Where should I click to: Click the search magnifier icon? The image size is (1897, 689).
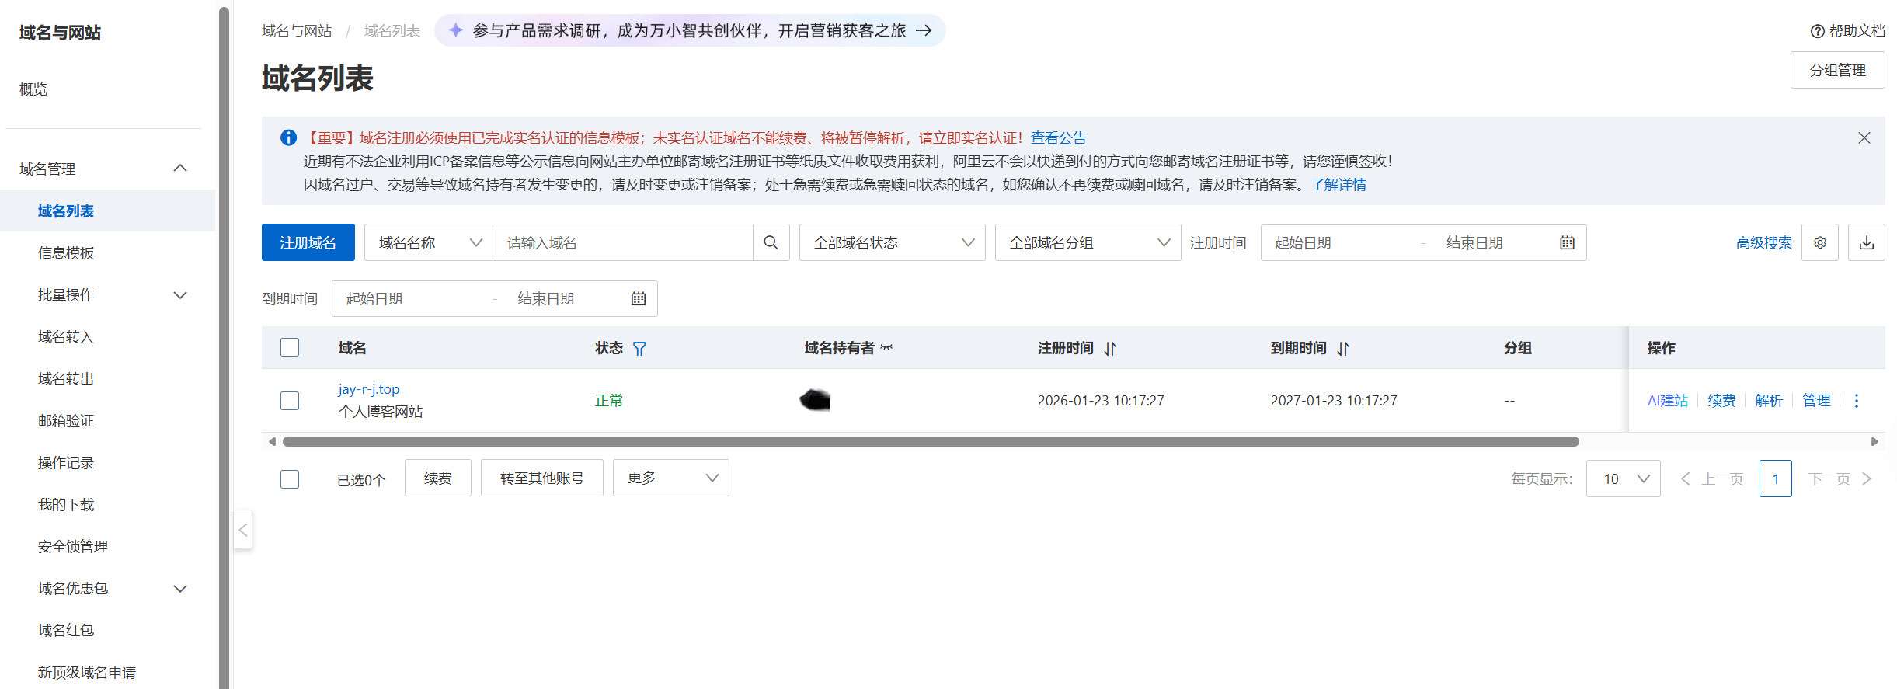click(x=771, y=242)
